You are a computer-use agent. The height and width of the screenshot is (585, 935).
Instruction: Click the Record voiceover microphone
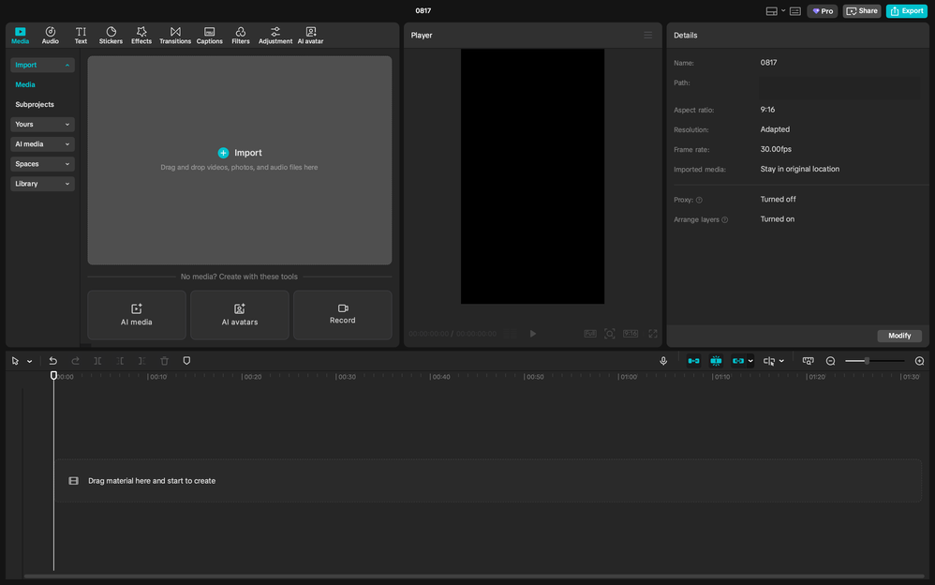pos(663,361)
